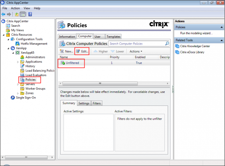Open Worker Groups icon
The width and height of the screenshot is (225, 166).
tap(22, 88)
